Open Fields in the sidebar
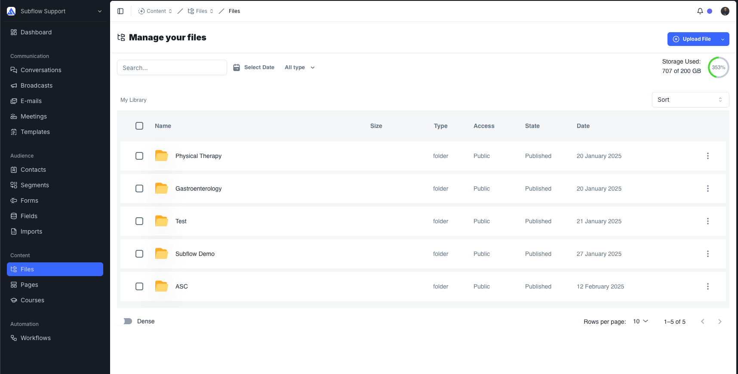The width and height of the screenshot is (738, 374). pyautogui.click(x=55, y=216)
